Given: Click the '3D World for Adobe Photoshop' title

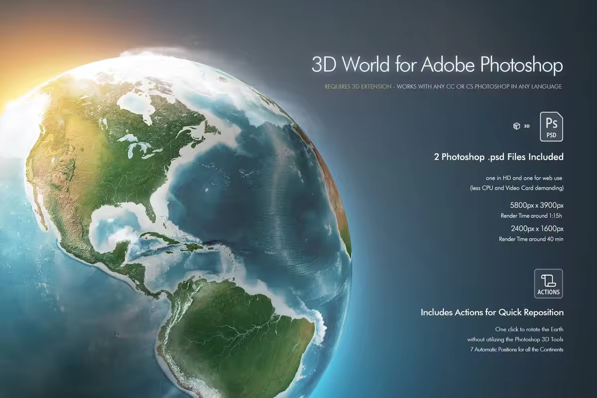Looking at the screenshot, I should (x=437, y=65).
